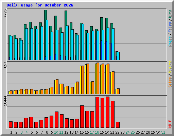This screenshot has width=174, height=136.
Task: Click the 'Pages' legend label
Action: [x=170, y=41]
